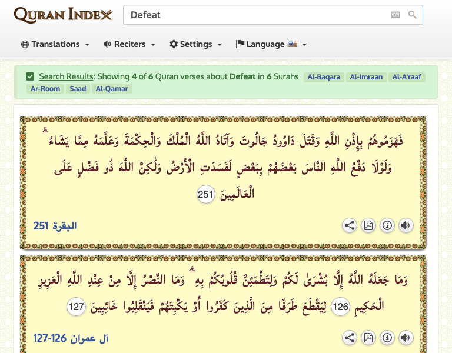Click the flag icon beside Language
Image resolution: width=452 pixels, height=353 pixels.
tap(240, 44)
